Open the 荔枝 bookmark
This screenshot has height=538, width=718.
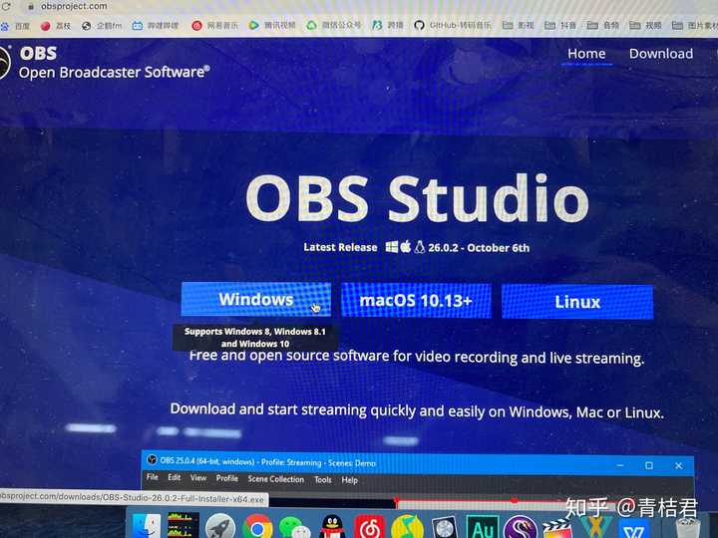56,26
